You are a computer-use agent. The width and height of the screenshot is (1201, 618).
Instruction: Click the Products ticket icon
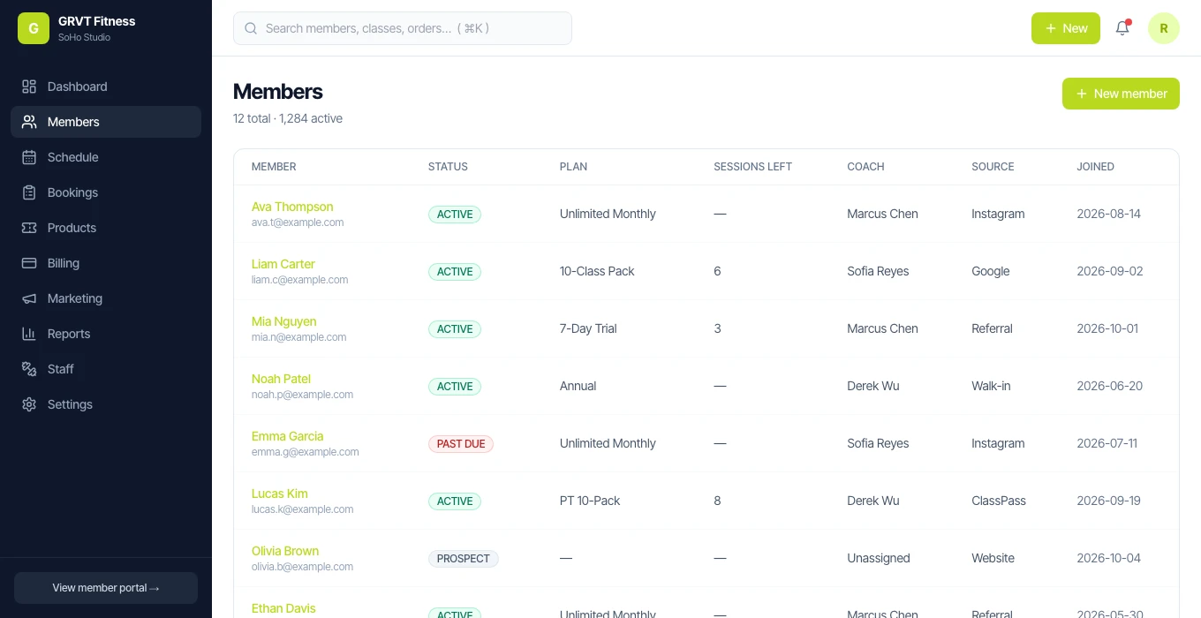click(x=29, y=228)
